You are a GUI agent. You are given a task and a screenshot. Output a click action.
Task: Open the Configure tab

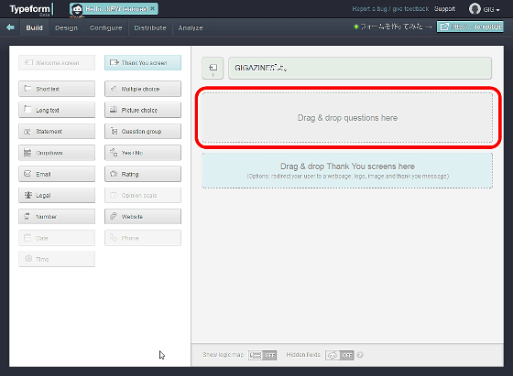click(x=105, y=27)
